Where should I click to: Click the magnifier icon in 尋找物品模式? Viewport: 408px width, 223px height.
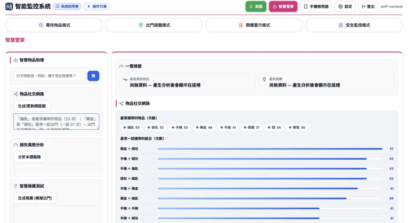41,25
